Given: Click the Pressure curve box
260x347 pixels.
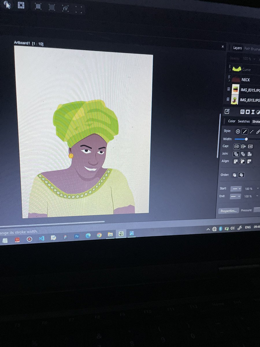Looking at the screenshot, I should coord(257,210).
